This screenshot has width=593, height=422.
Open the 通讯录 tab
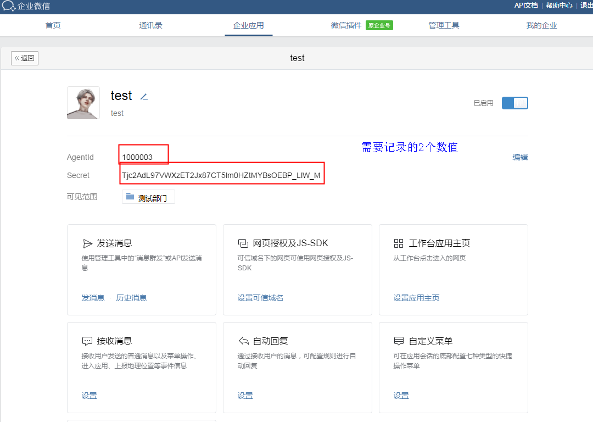pyautogui.click(x=151, y=25)
